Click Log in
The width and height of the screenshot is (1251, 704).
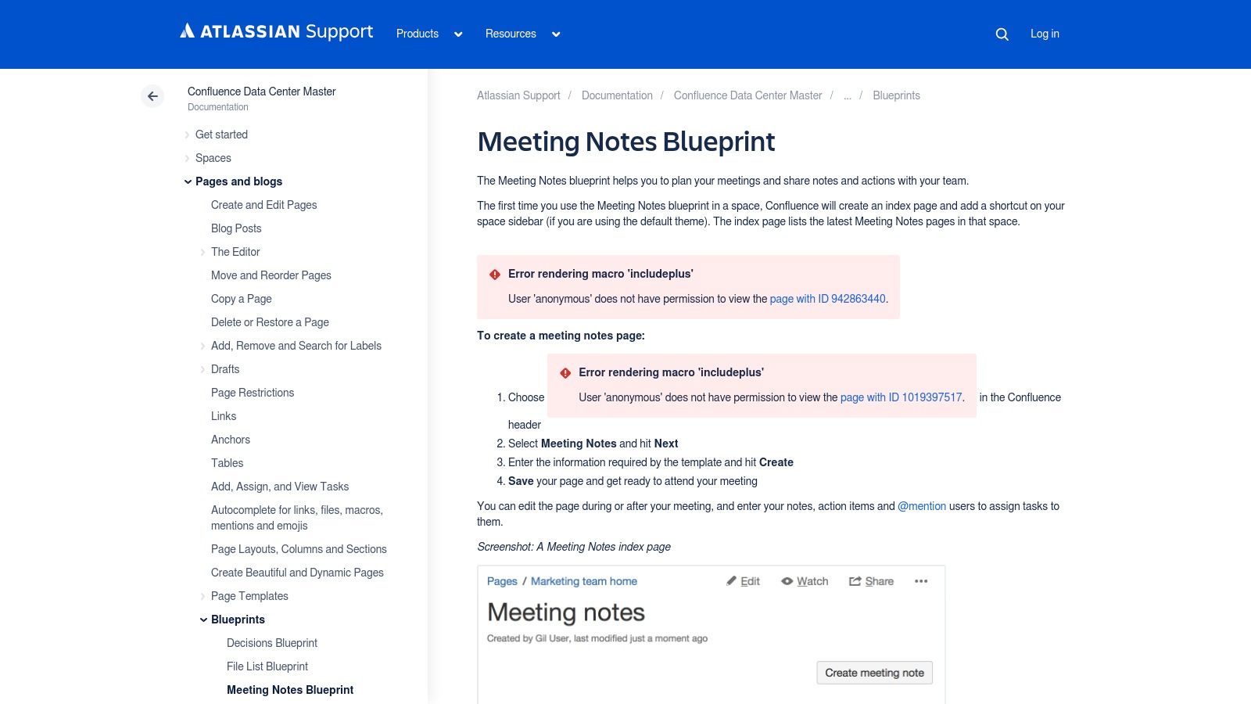pos(1045,34)
